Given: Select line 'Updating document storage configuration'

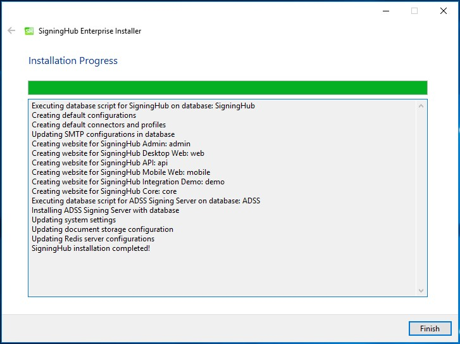Looking at the screenshot, I should [103, 229].
